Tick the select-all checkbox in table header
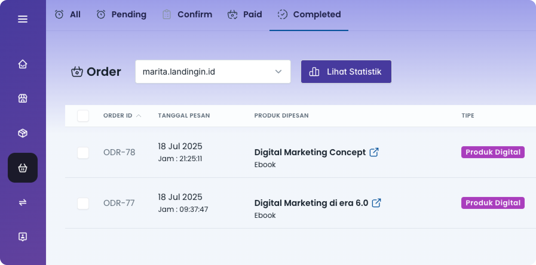The height and width of the screenshot is (265, 536). [x=83, y=116]
